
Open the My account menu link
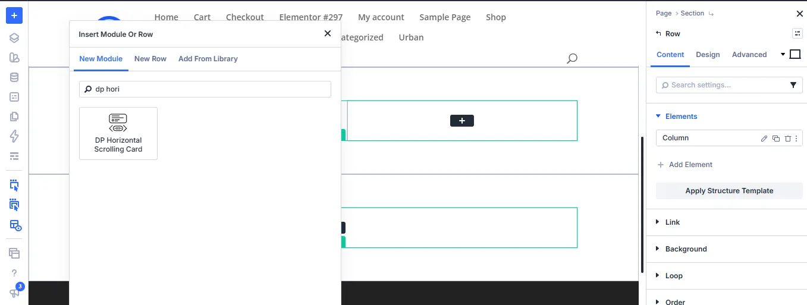pyautogui.click(x=381, y=17)
